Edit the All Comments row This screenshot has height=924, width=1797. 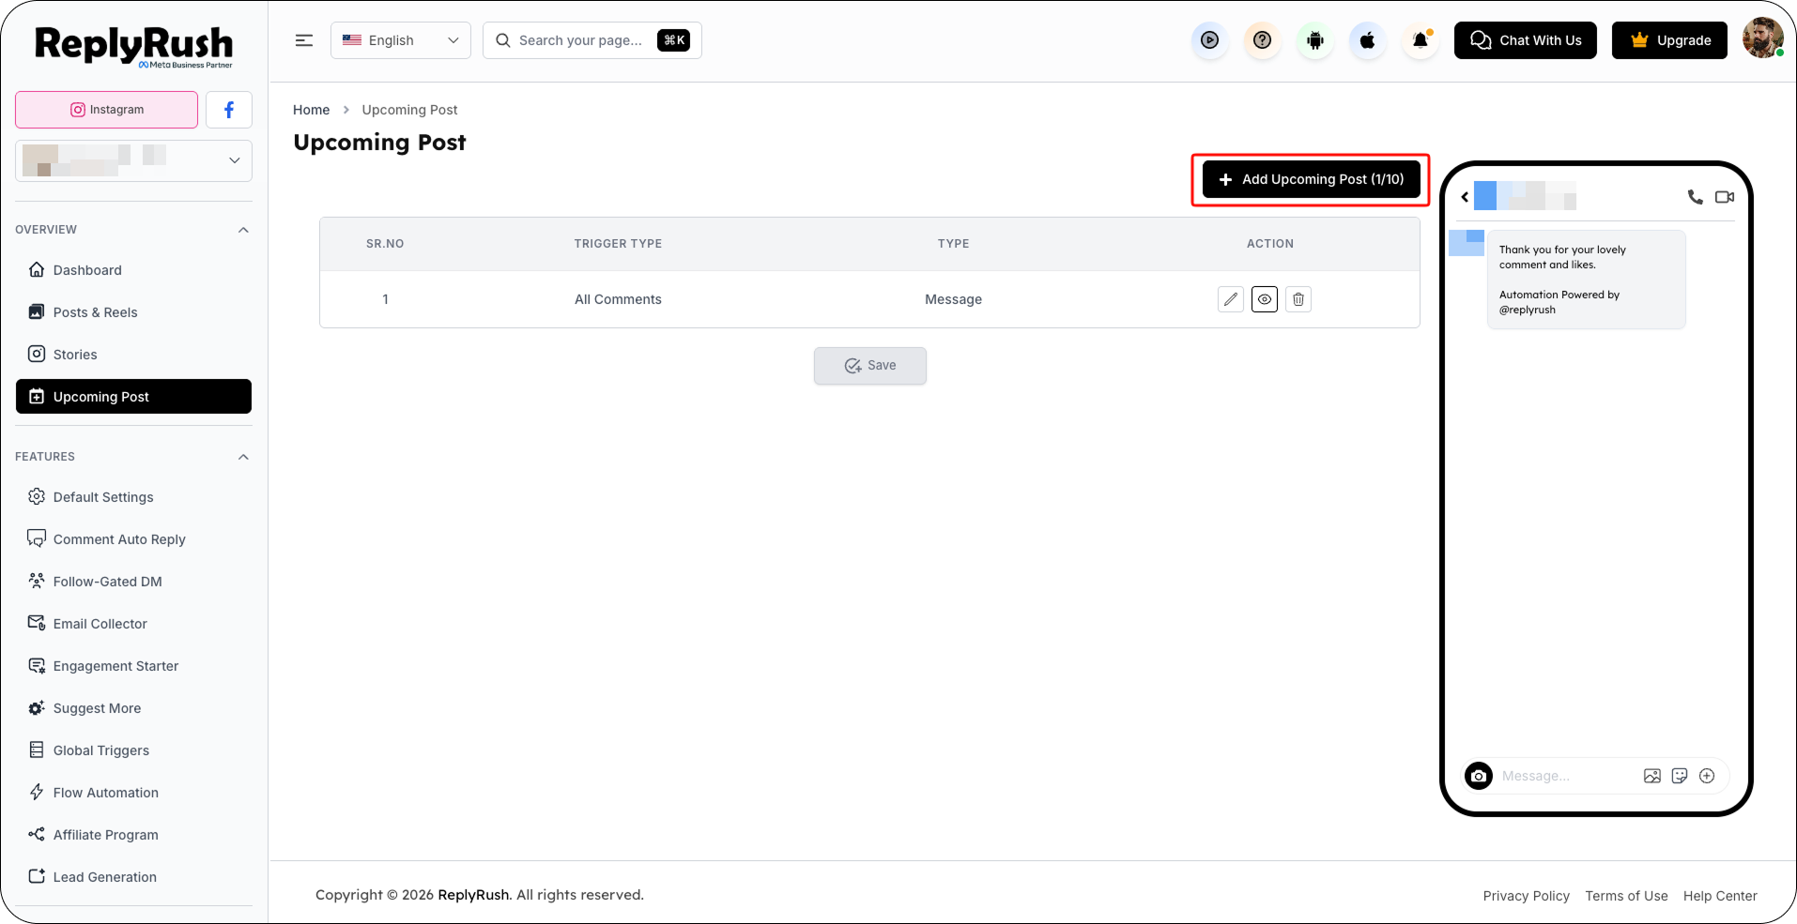tap(1231, 299)
